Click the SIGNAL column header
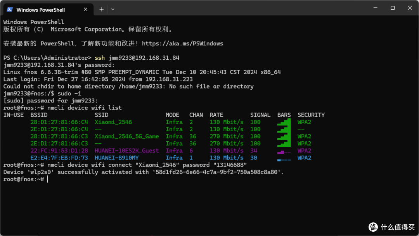Screen dimensions: 419x236 tap(260, 115)
